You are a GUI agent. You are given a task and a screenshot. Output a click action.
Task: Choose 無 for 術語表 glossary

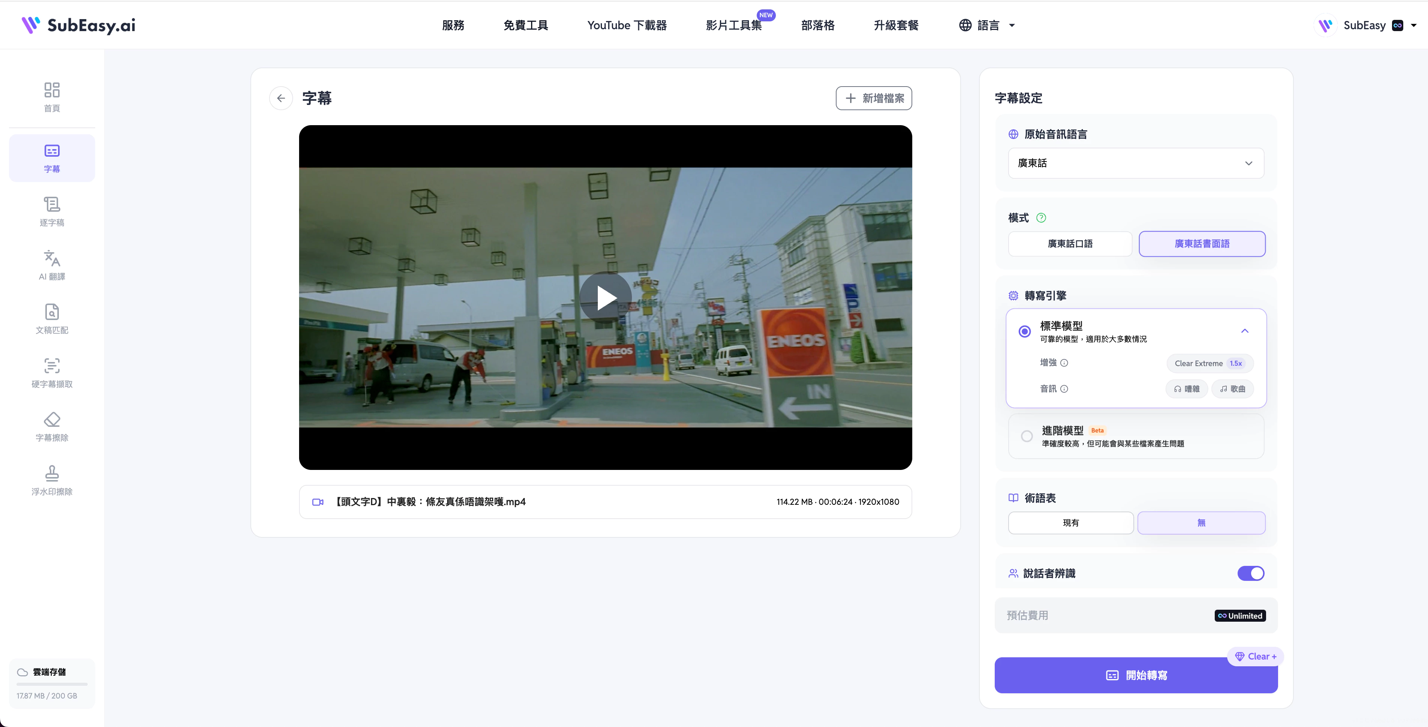coord(1201,523)
